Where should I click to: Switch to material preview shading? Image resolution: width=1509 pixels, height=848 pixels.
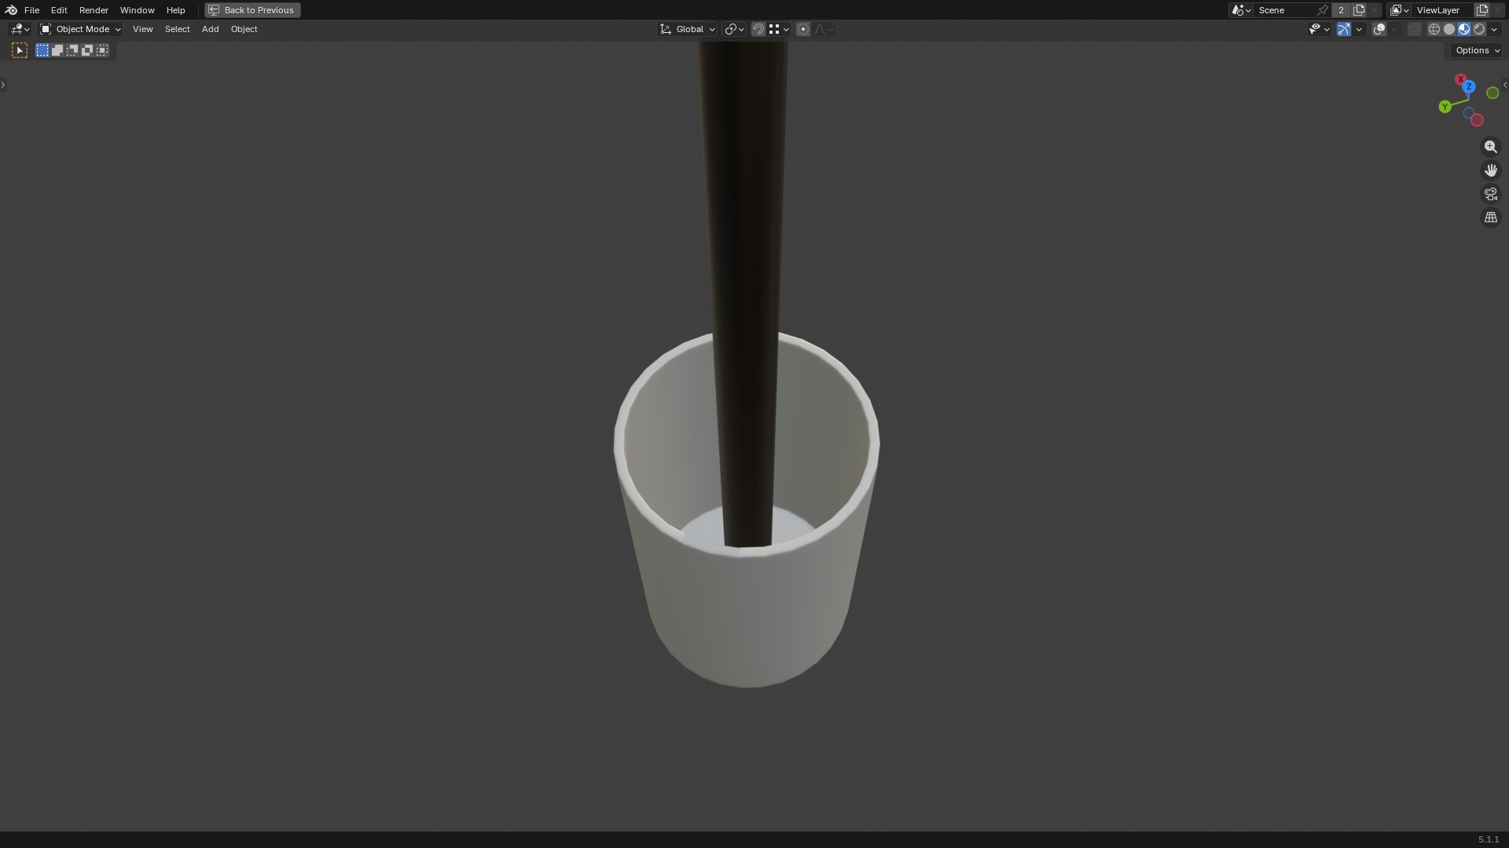coord(1464,29)
